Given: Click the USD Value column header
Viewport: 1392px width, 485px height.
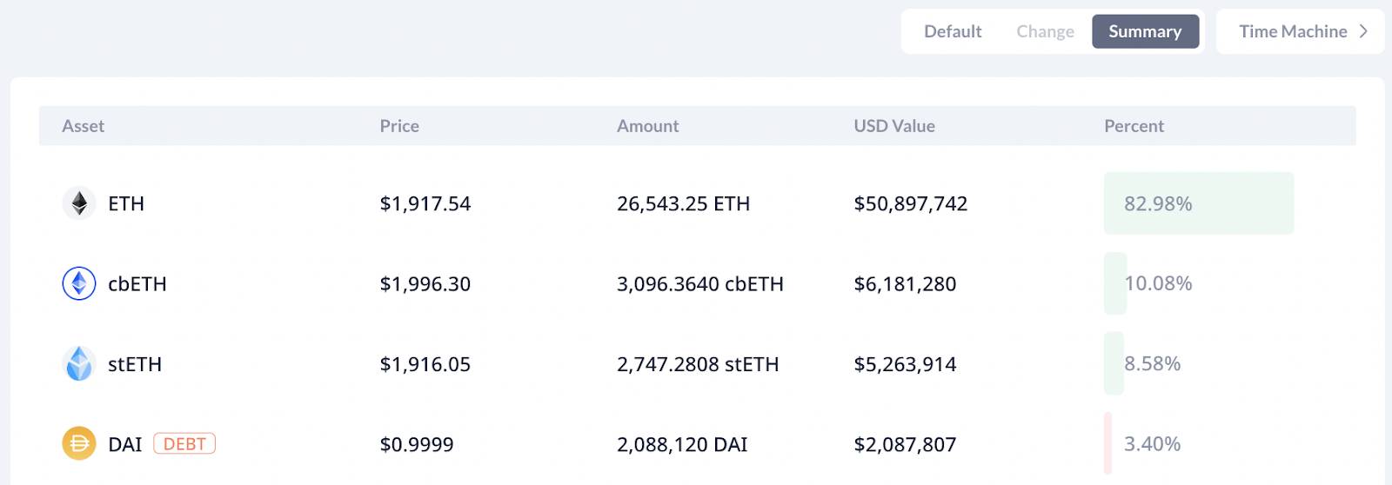Looking at the screenshot, I should coord(894,126).
